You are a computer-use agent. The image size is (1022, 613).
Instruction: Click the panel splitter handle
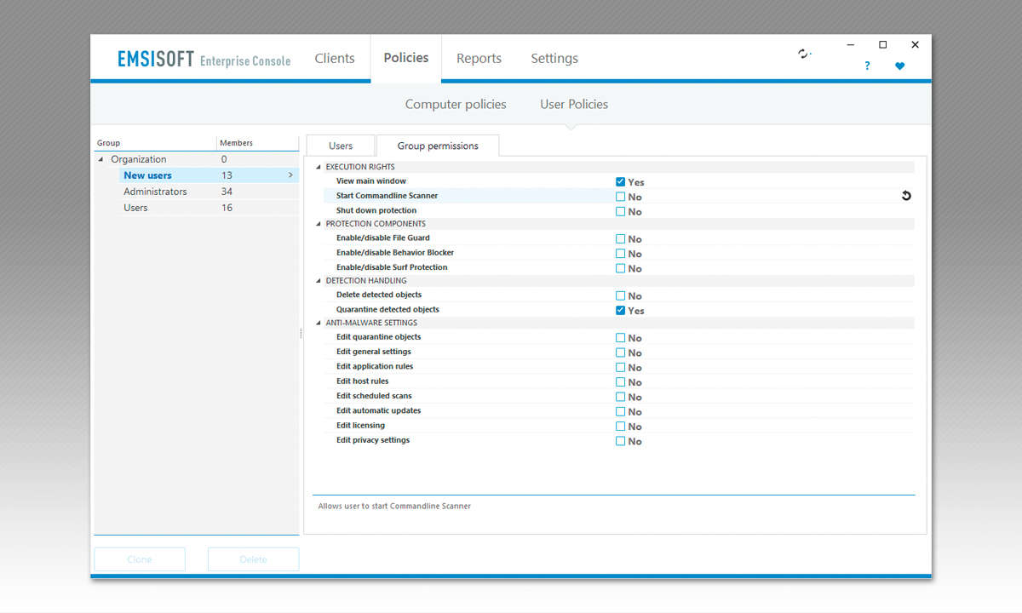pos(301,335)
